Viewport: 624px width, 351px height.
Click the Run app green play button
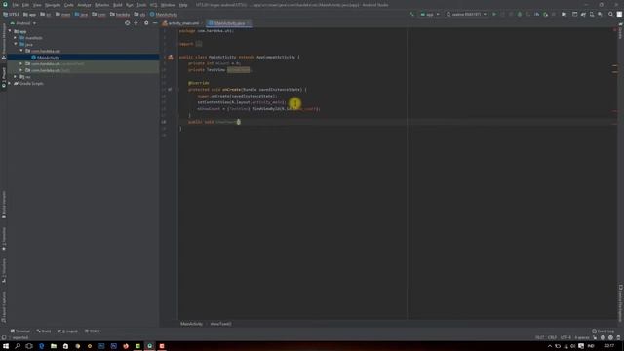point(494,14)
